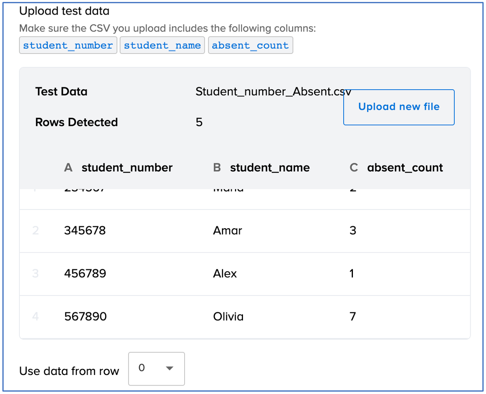Viewport: 486px width, 394px height.
Task: Click the student_number column tag
Action: pyautogui.click(x=68, y=45)
